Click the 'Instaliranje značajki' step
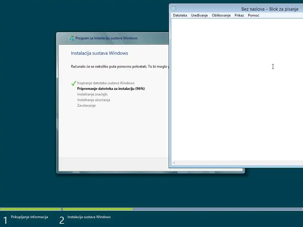This screenshot has height=227, width=303. point(92,94)
